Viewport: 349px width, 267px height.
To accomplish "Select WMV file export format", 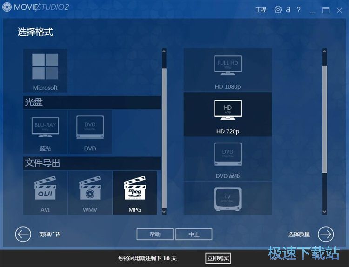I will click(90, 193).
